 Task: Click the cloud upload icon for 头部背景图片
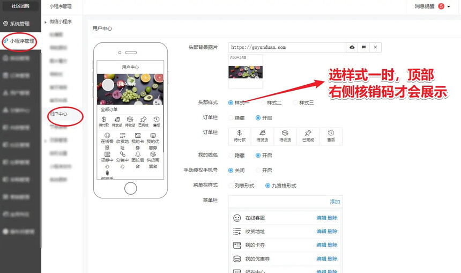[x=352, y=47]
